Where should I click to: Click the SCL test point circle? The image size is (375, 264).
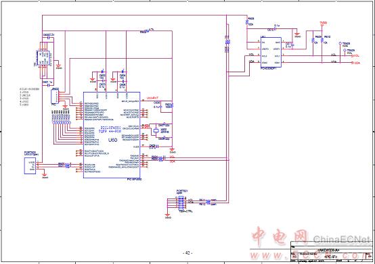pos(345,50)
